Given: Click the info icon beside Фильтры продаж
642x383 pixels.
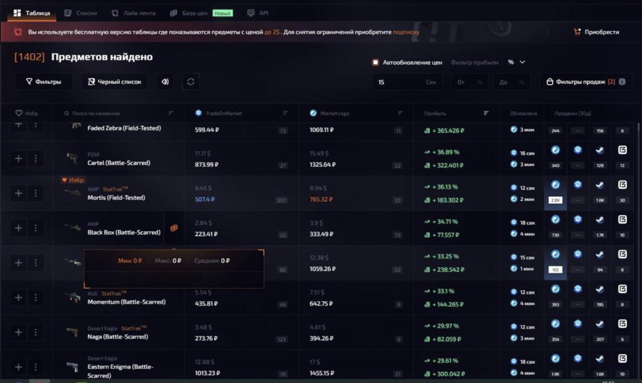Looking at the screenshot, I should click(x=622, y=82).
